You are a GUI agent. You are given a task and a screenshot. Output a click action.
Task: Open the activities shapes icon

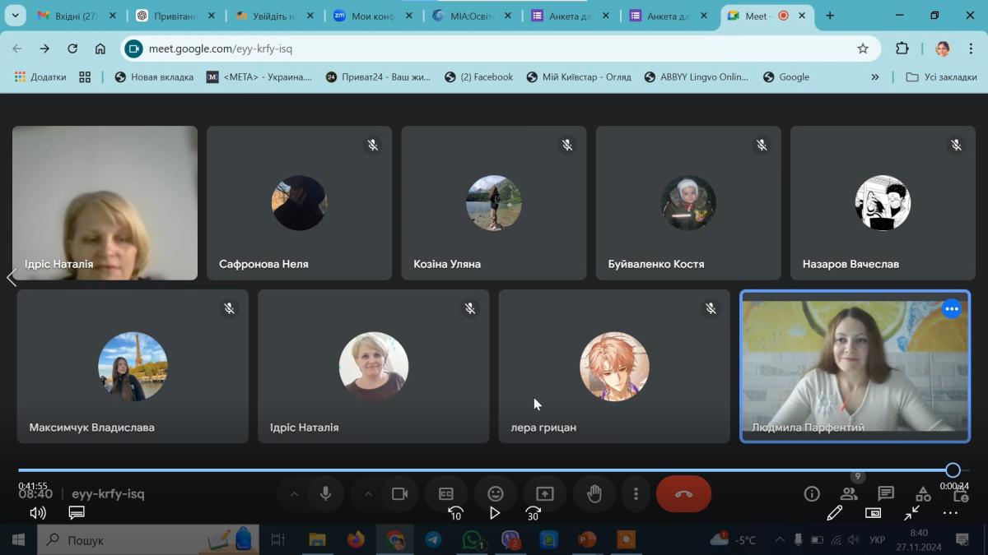click(x=924, y=494)
